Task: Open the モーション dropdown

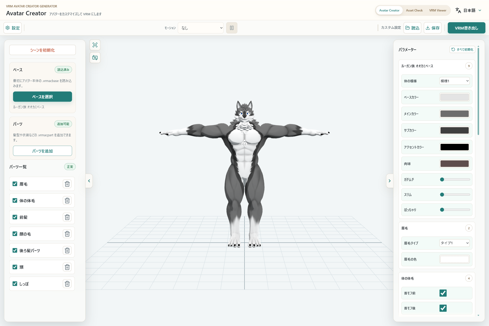Action: coord(201,28)
